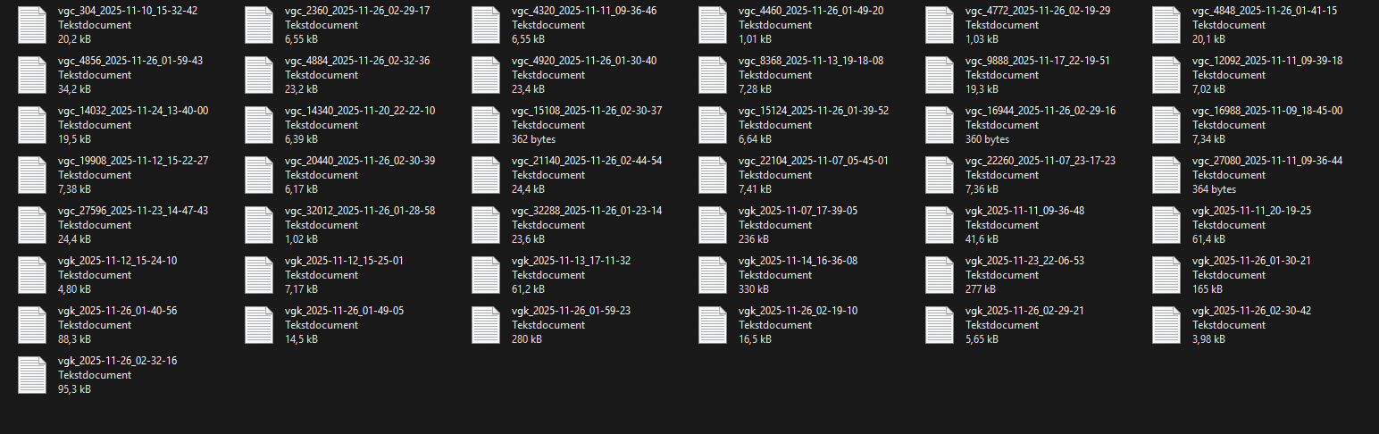Click the vgc_27080_2025-11-11_09-36-44 file icon
The image size is (1379, 434).
[x=1166, y=175]
